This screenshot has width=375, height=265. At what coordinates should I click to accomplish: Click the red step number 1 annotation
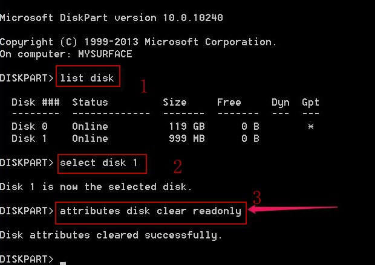(143, 87)
